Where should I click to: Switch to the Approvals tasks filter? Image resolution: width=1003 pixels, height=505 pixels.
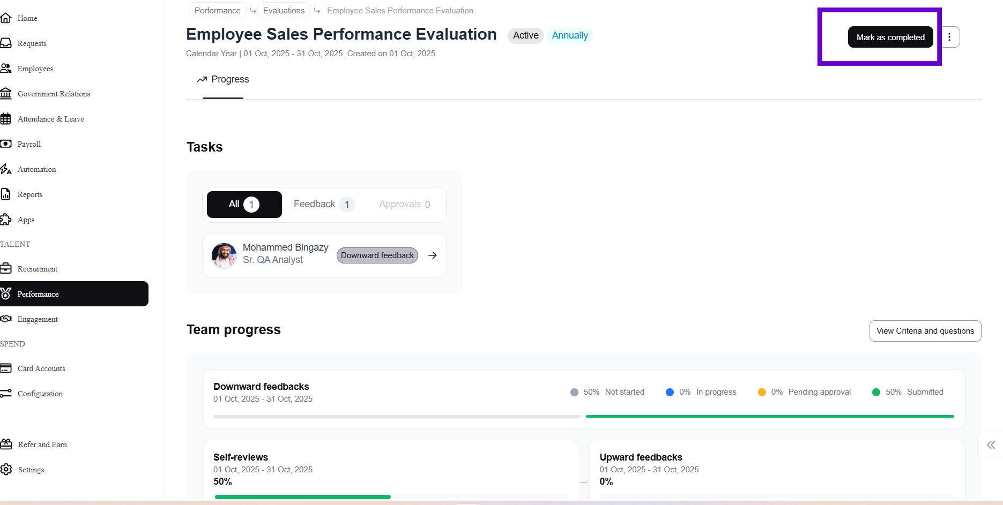tap(404, 205)
